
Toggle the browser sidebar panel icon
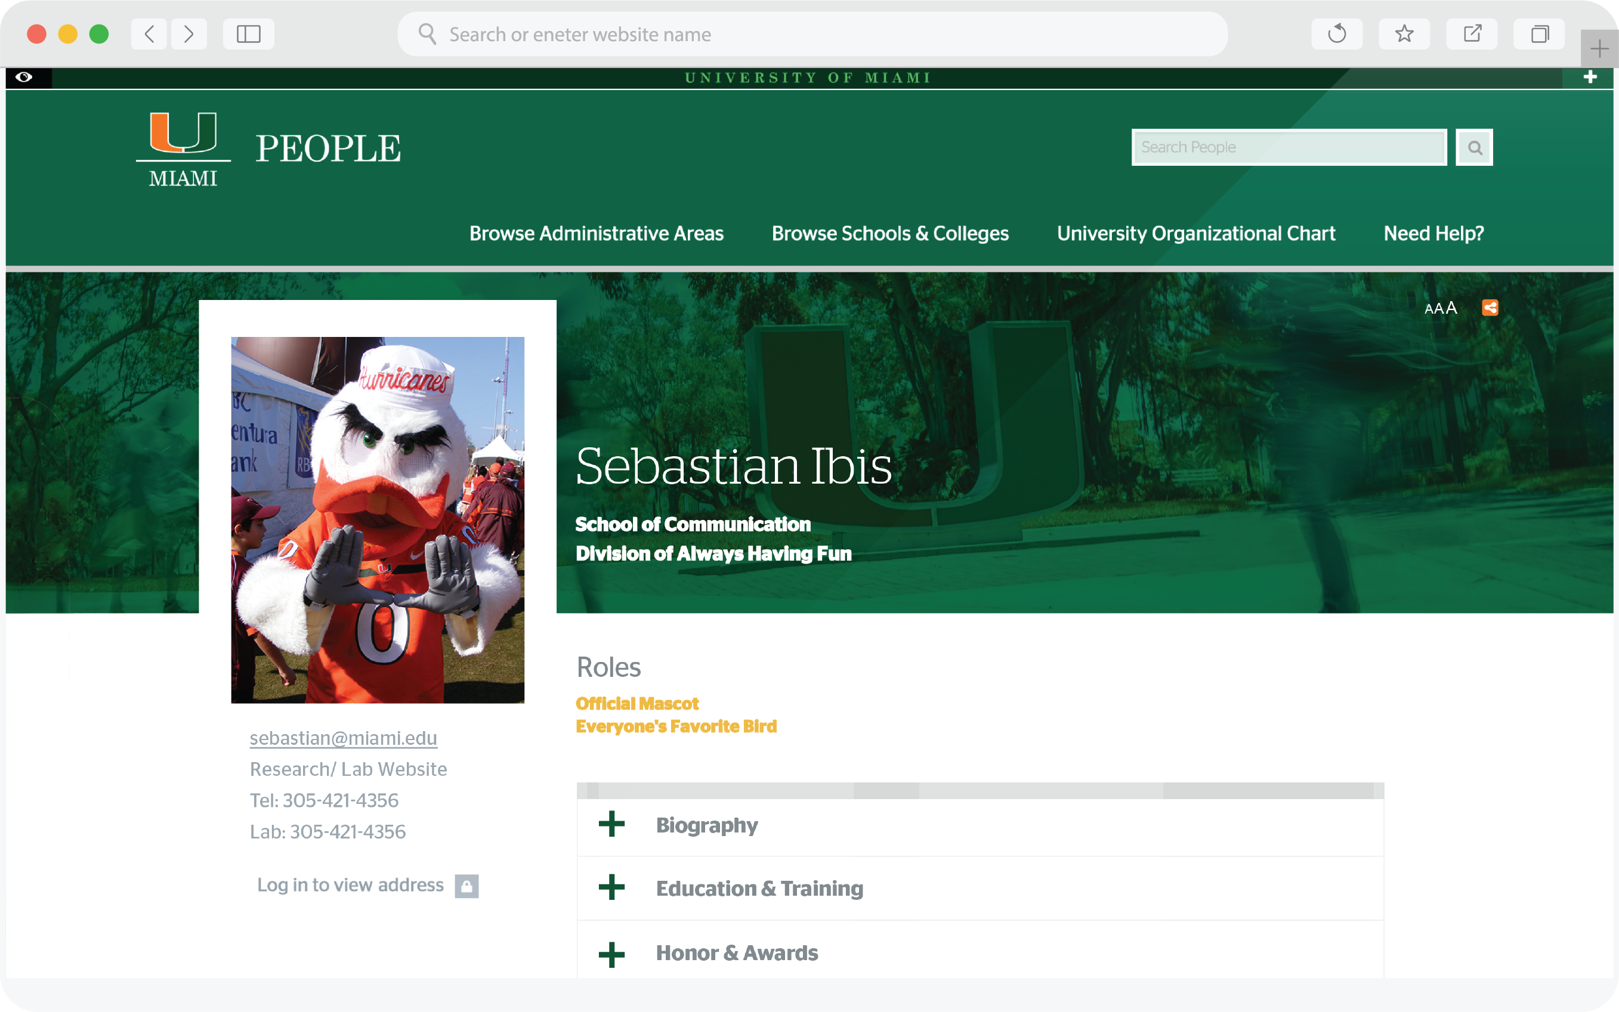[248, 33]
